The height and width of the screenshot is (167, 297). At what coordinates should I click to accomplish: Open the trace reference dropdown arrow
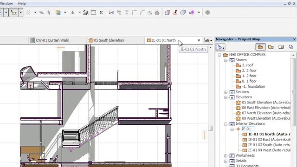coord(65,13)
